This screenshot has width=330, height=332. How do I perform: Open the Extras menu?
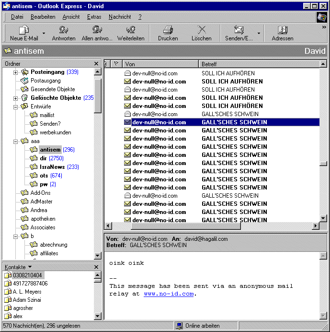[x=94, y=17]
